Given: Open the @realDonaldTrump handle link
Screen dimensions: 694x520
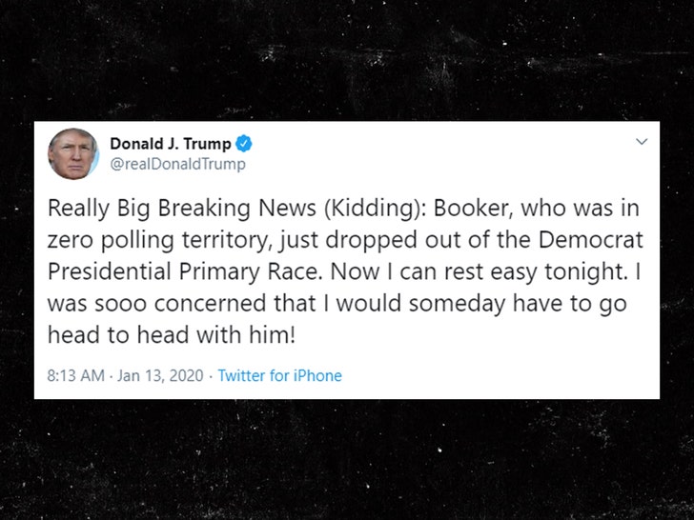Looking at the screenshot, I should pyautogui.click(x=177, y=164).
